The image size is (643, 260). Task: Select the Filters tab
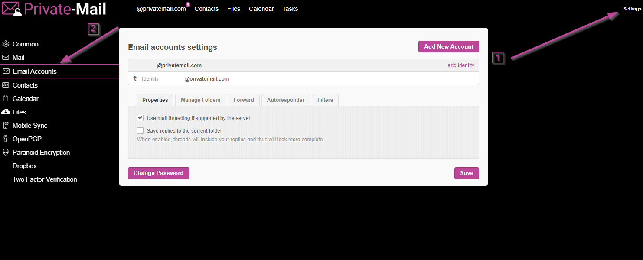325,100
